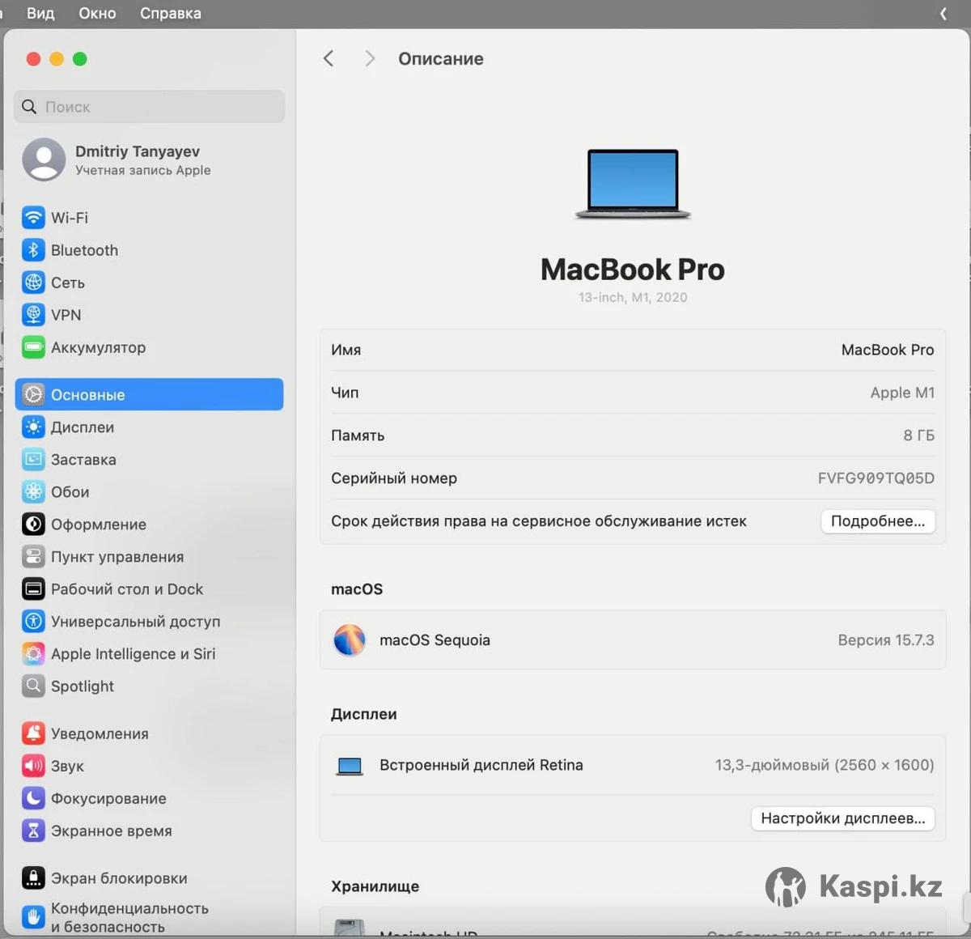Select the macOS Sequoia version row
Image resolution: width=971 pixels, height=939 pixels.
633,640
